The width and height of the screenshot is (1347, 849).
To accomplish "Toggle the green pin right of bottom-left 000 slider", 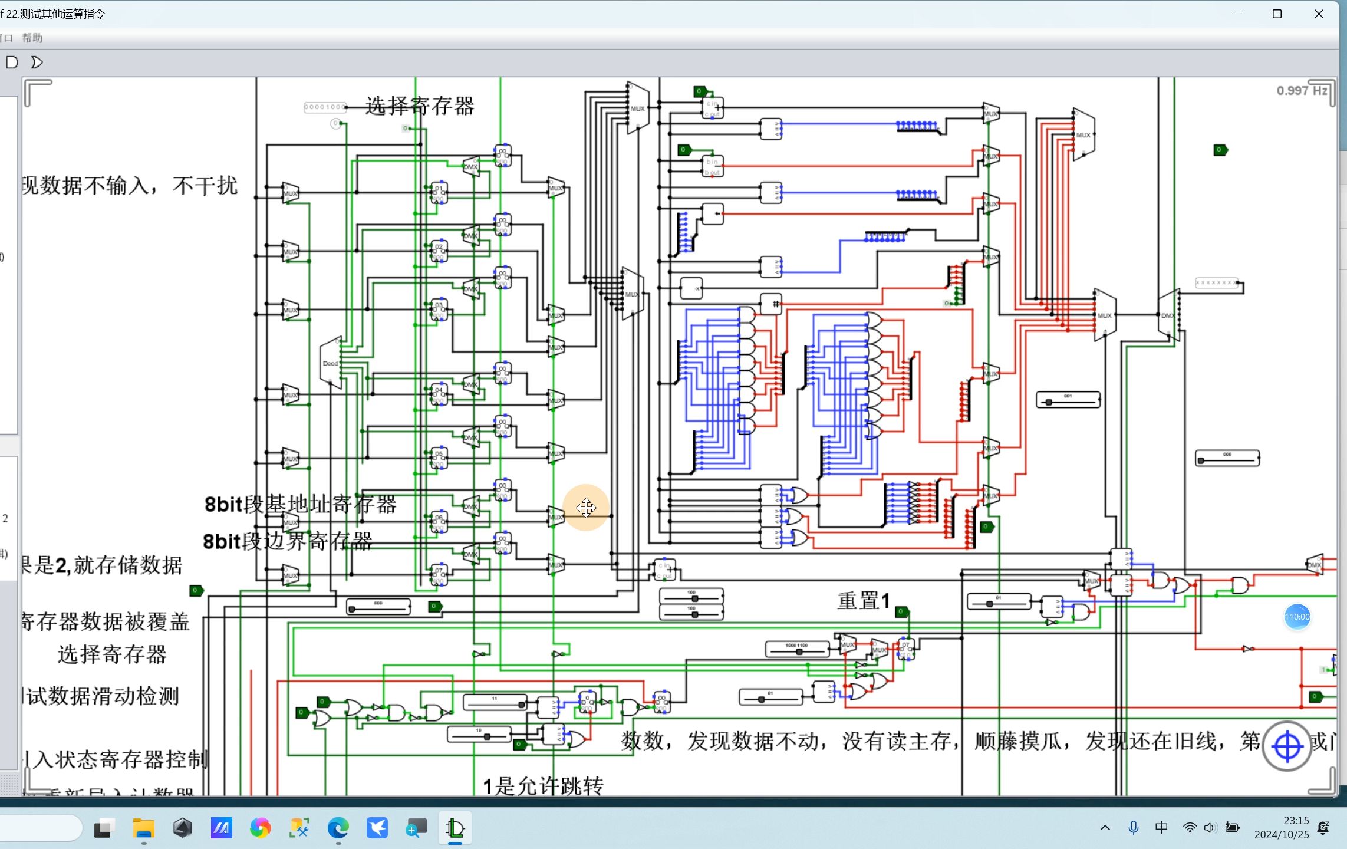I will pyautogui.click(x=435, y=606).
